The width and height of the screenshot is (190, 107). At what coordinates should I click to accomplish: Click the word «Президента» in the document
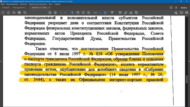pos(81,33)
